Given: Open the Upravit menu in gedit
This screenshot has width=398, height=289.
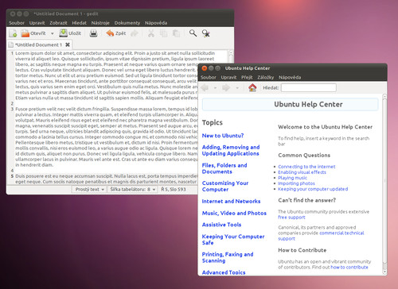Looking at the screenshot, I should 37,23.
